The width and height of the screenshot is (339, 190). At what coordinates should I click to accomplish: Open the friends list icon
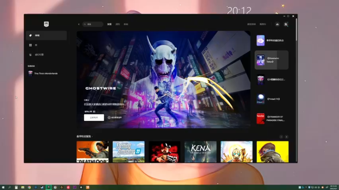click(x=278, y=24)
